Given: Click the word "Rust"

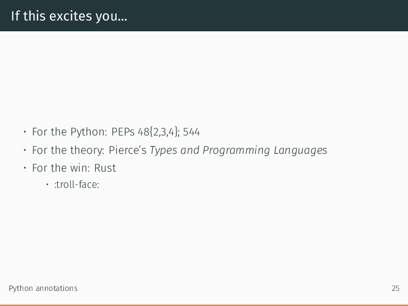Looking at the screenshot, I should (105, 168).
